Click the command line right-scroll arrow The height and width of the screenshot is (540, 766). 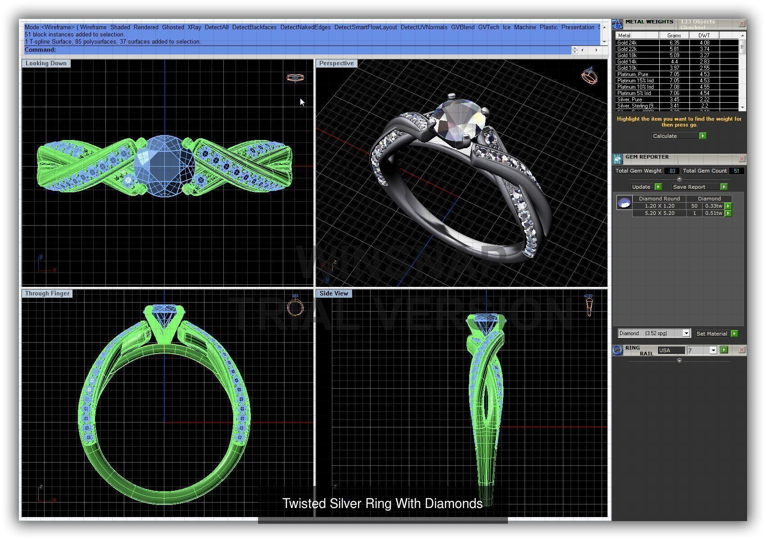point(596,50)
